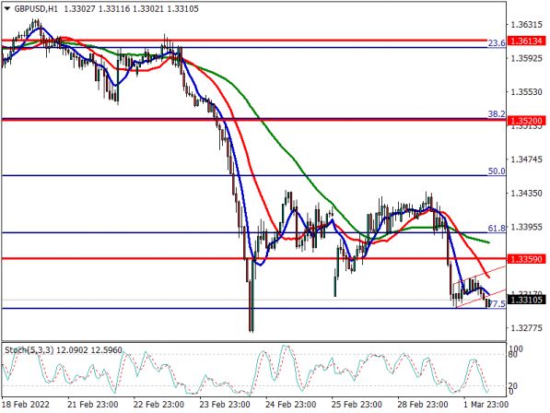The image size is (550, 413).
Task: Click the red 1.33590 price label
Action: [x=526, y=259]
